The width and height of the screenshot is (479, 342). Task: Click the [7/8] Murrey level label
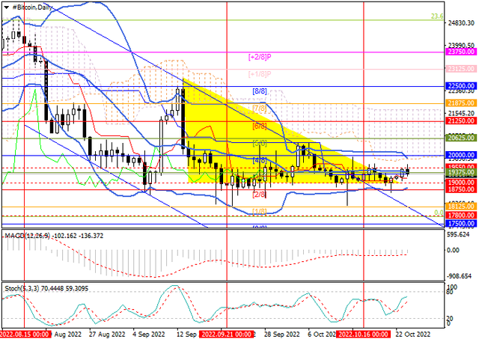point(260,109)
